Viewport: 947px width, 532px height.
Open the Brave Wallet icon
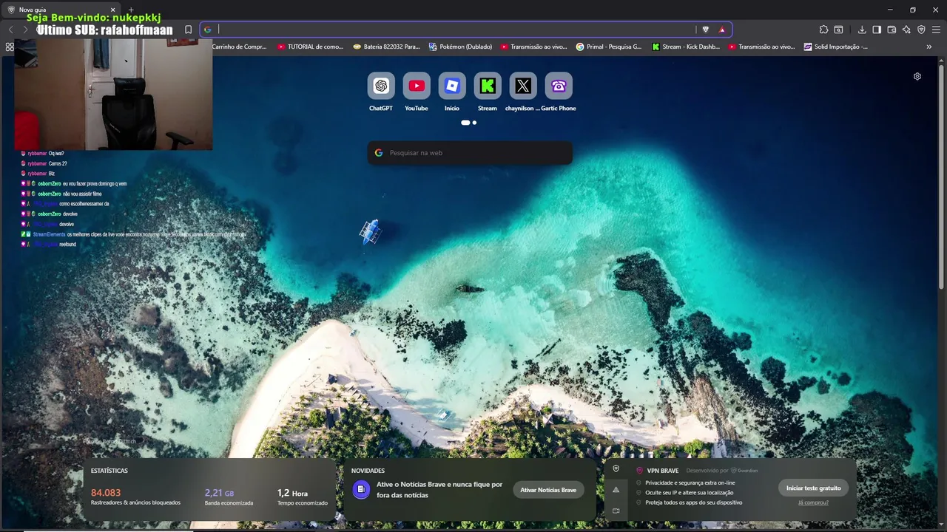click(x=892, y=30)
